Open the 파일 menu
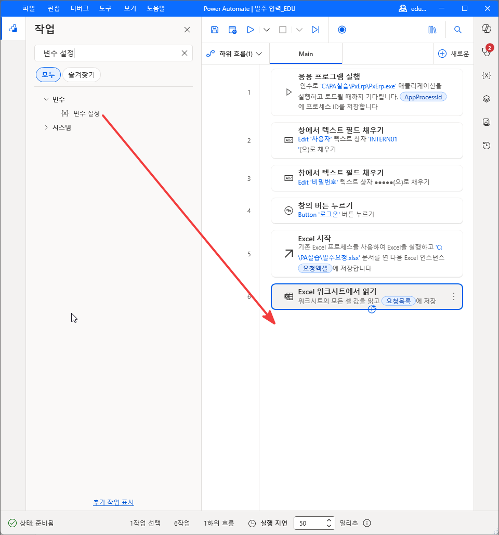Viewport: 499px width, 535px height. pyautogui.click(x=29, y=8)
